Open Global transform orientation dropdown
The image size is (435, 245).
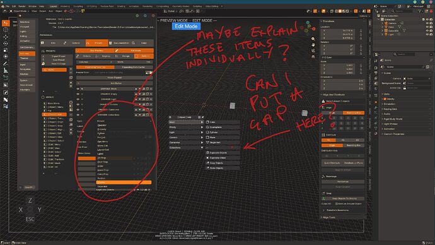[171, 11]
